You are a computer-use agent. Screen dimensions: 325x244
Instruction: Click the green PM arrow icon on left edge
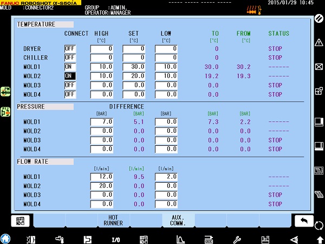[5, 92]
